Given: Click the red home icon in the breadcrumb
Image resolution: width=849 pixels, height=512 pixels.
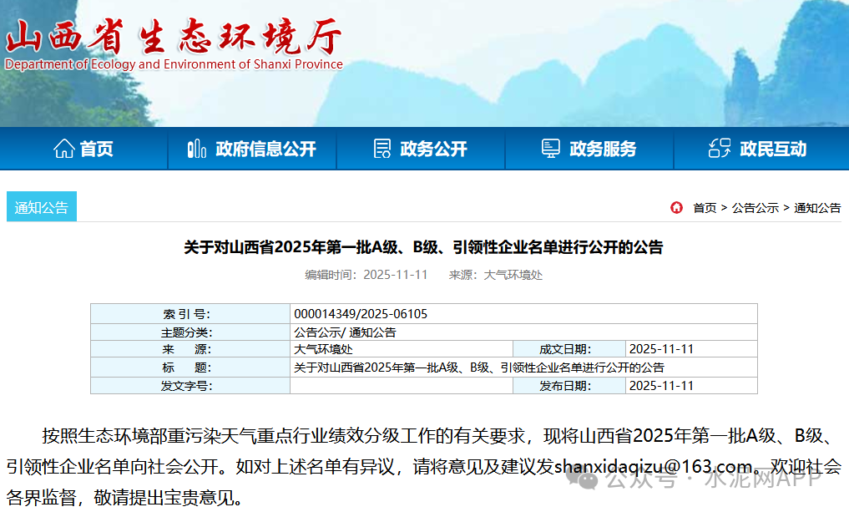Looking at the screenshot, I should pyautogui.click(x=676, y=208).
